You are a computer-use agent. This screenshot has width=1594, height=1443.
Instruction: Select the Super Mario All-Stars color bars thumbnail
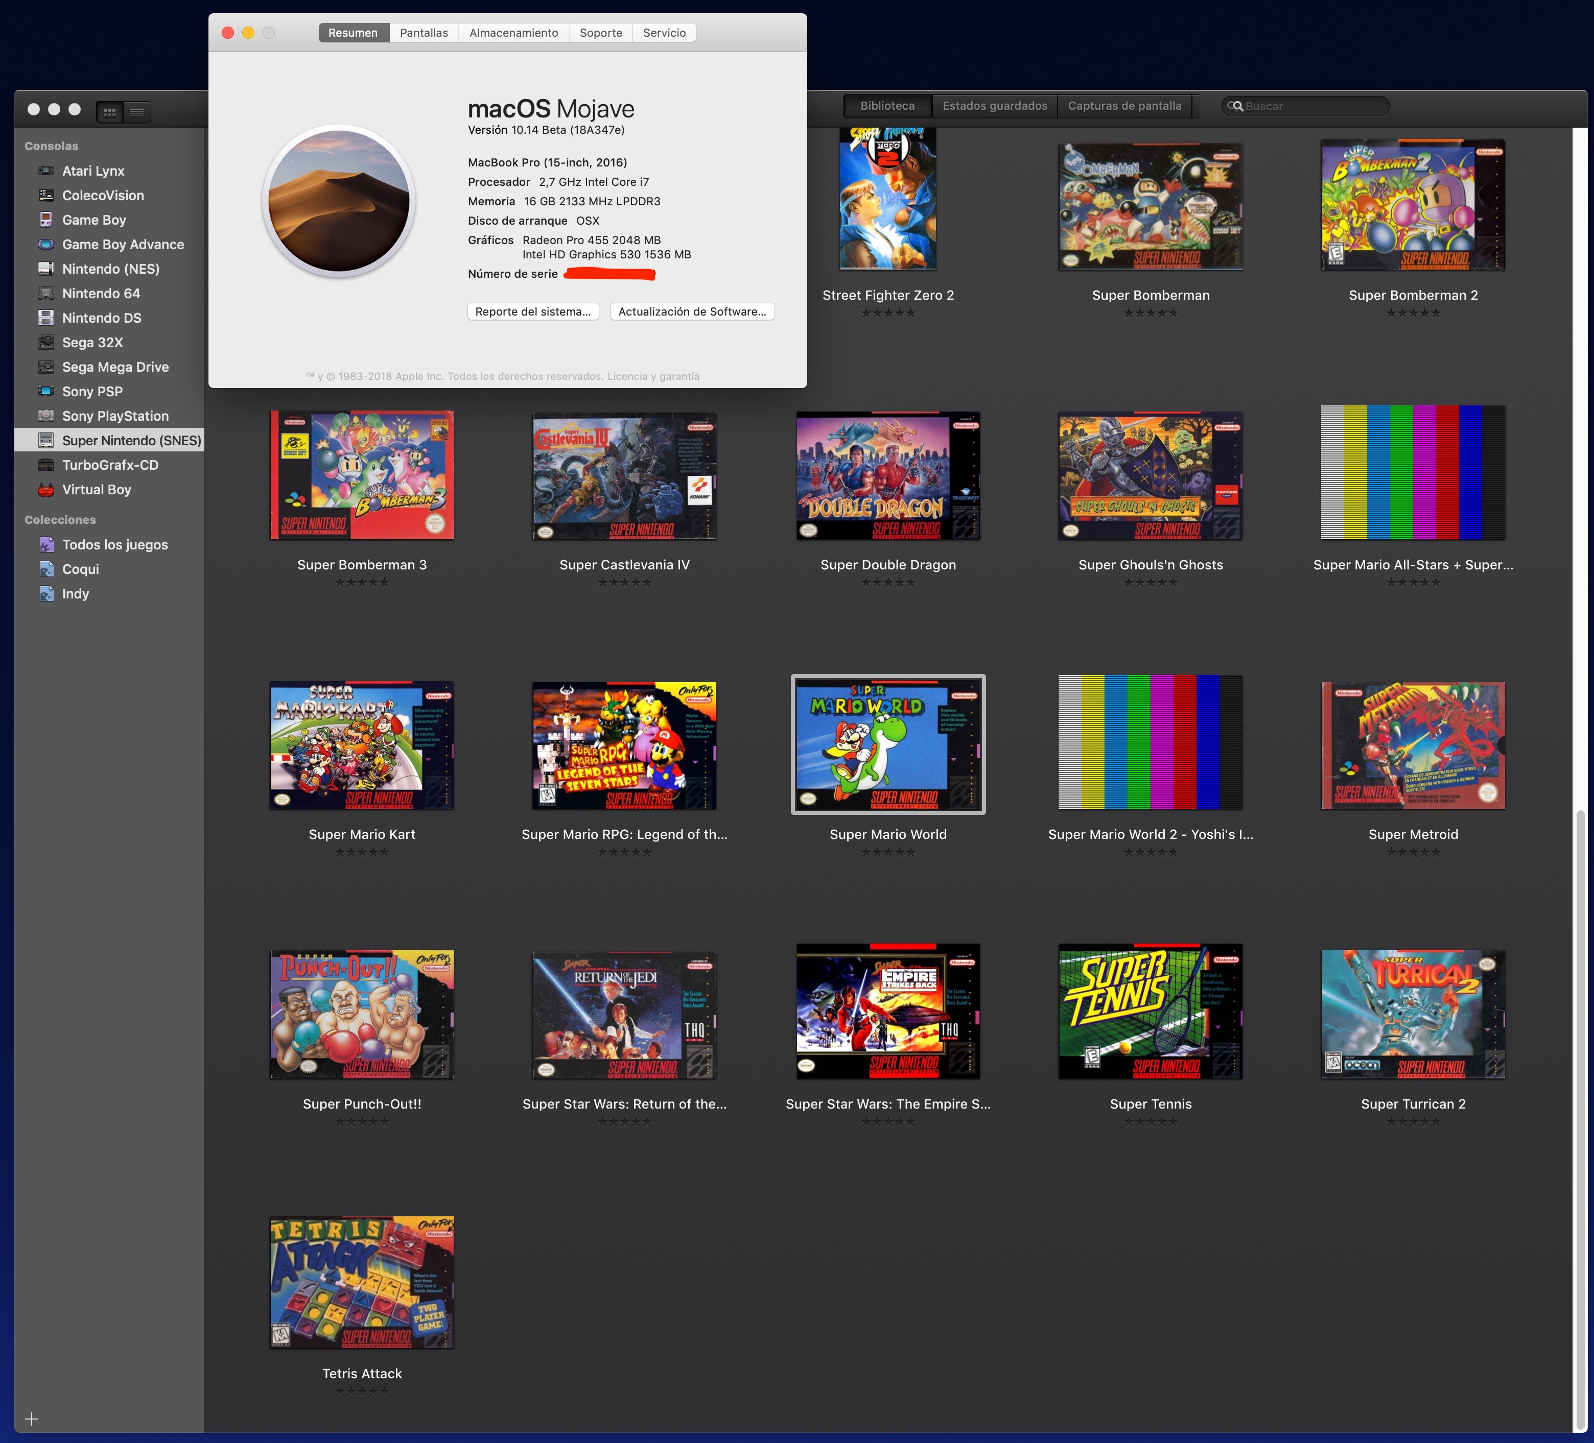(x=1413, y=472)
